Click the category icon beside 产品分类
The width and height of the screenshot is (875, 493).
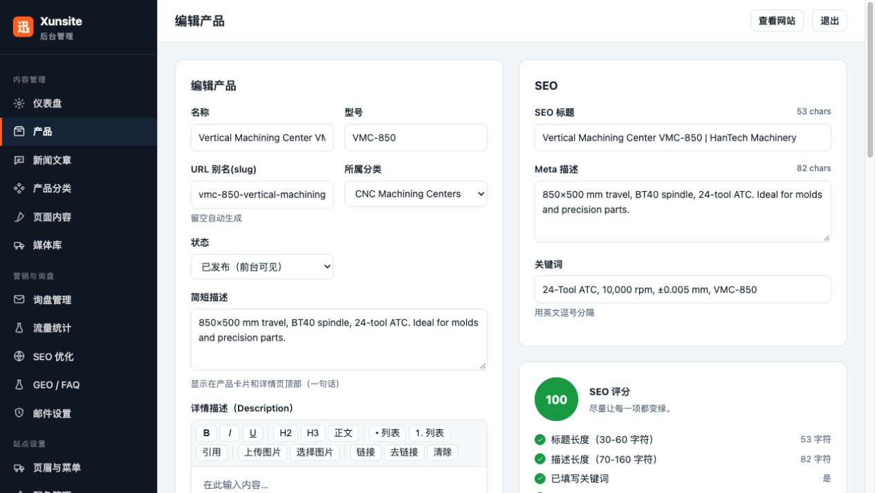tap(19, 188)
